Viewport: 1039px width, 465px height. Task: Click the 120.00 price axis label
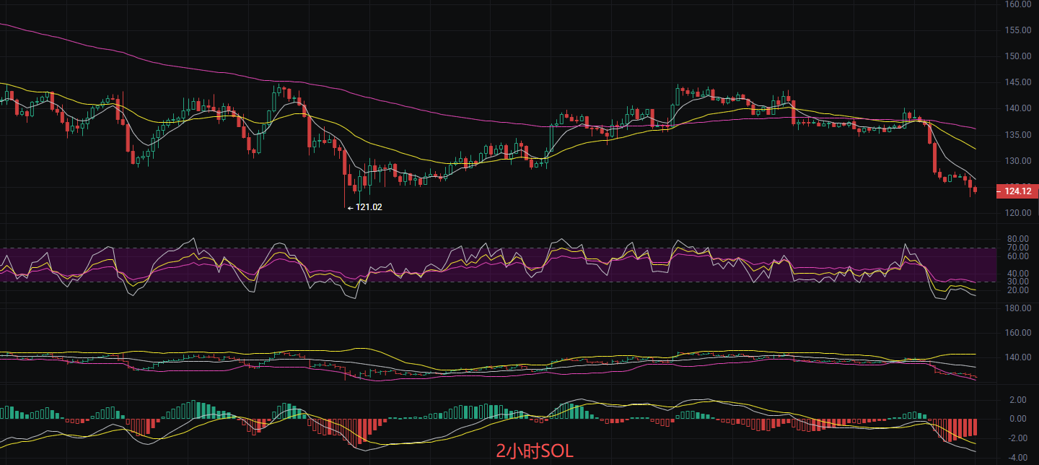1018,213
